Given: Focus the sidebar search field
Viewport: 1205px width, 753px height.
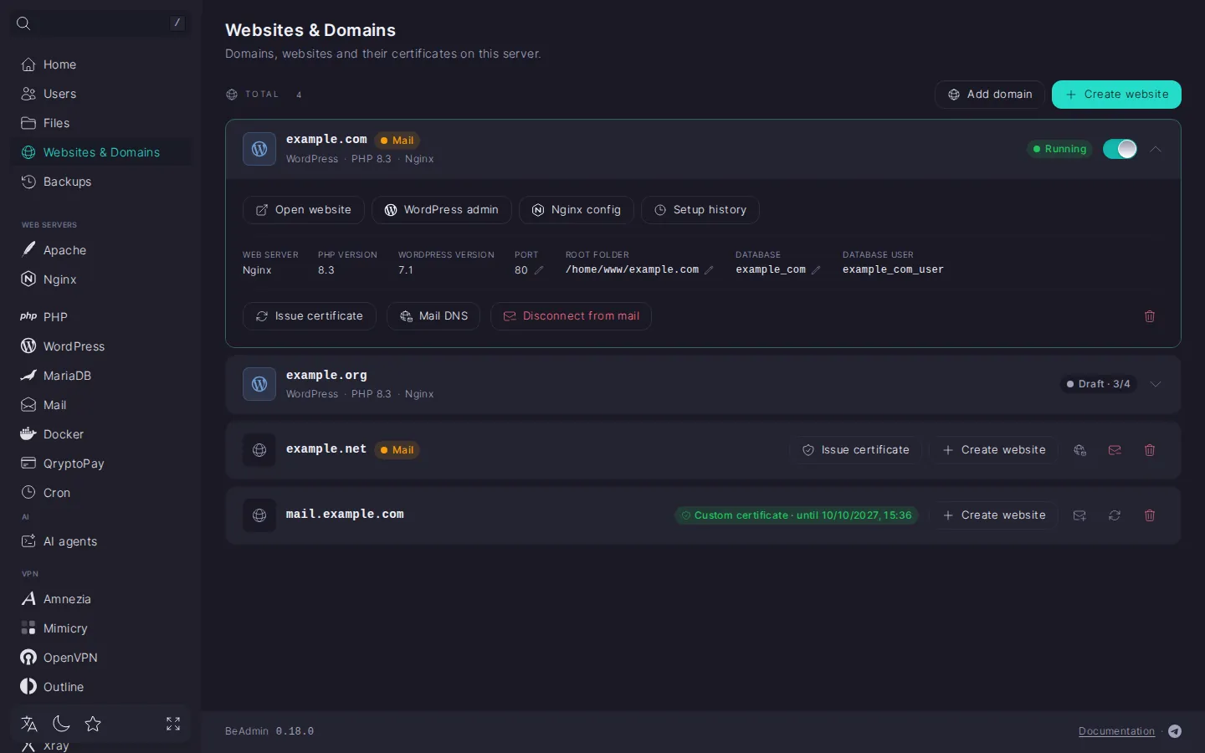Looking at the screenshot, I should [100, 23].
